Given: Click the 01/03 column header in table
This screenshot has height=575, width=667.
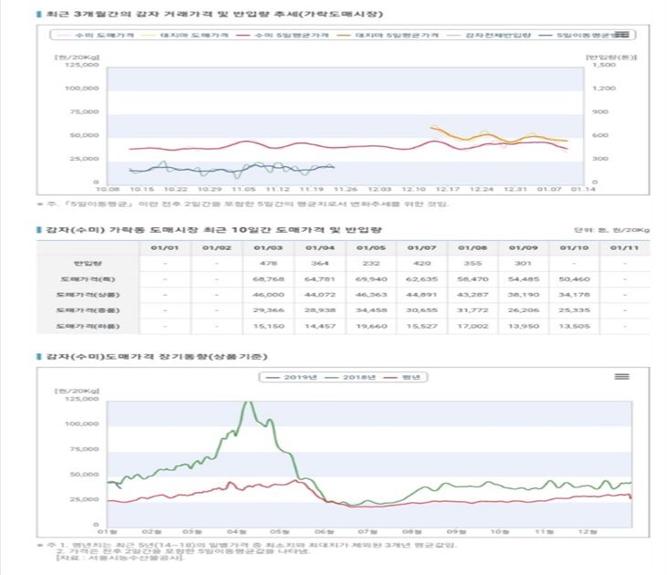Looking at the screenshot, I should tap(268, 246).
